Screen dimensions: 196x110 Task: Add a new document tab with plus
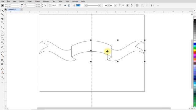pyautogui.click(x=21, y=9)
